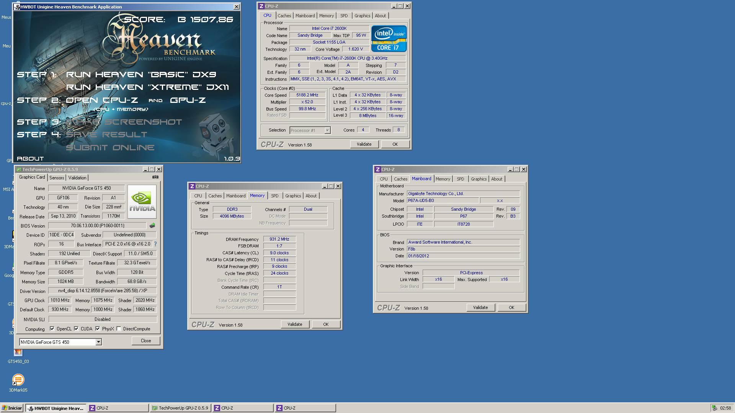Screen dimensions: 735x413
Task: Click OK in CPU-Z Memory window
Action: coord(326,324)
